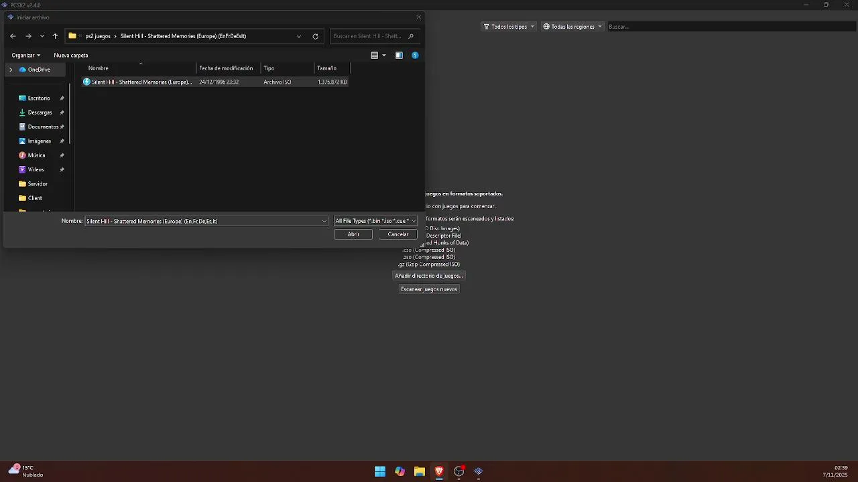
Task: Click the forward navigation arrow in file dialog
Action: click(x=28, y=36)
